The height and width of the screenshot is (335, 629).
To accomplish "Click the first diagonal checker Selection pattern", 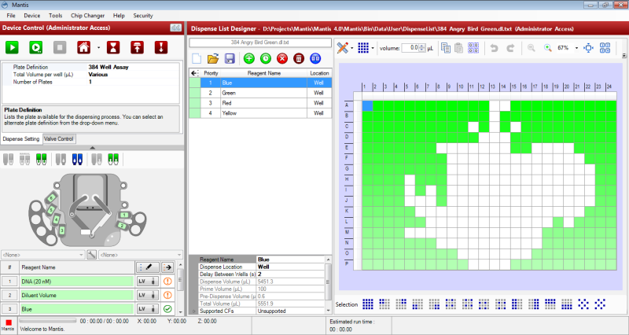I will (583, 304).
